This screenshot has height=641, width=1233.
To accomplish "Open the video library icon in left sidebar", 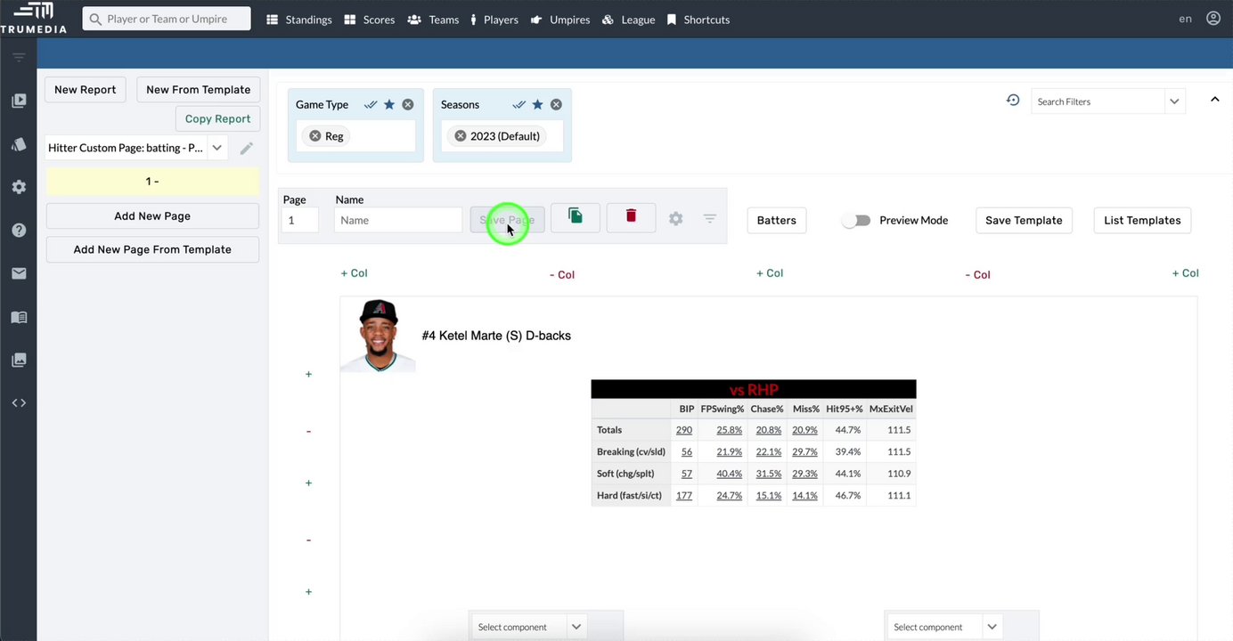I will tap(19, 101).
